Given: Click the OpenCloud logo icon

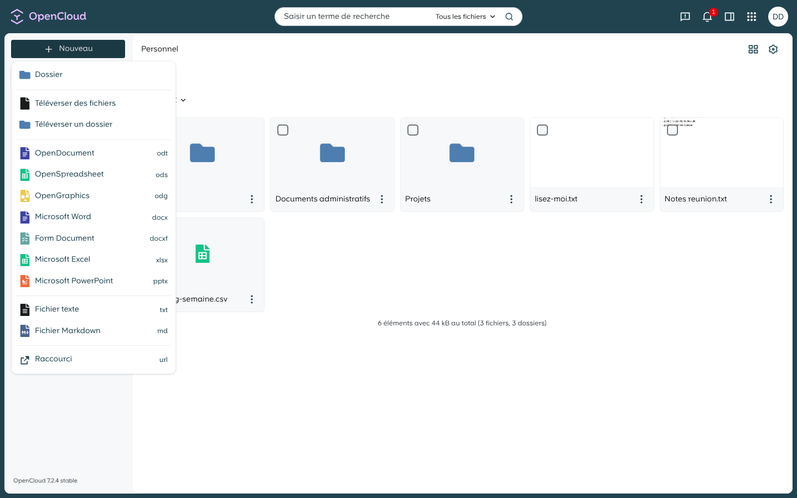Looking at the screenshot, I should click(17, 17).
